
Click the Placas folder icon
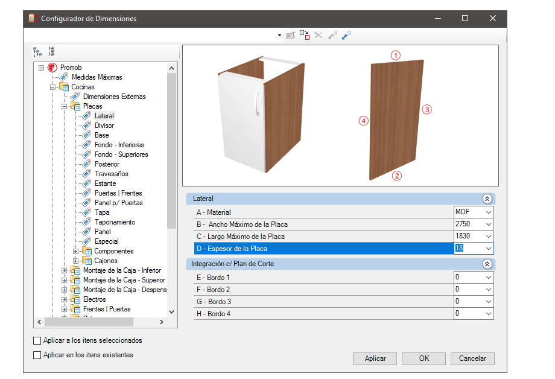click(75, 106)
